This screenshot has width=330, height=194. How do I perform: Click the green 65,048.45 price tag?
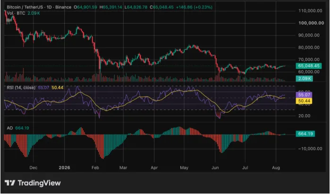(x=309, y=66)
